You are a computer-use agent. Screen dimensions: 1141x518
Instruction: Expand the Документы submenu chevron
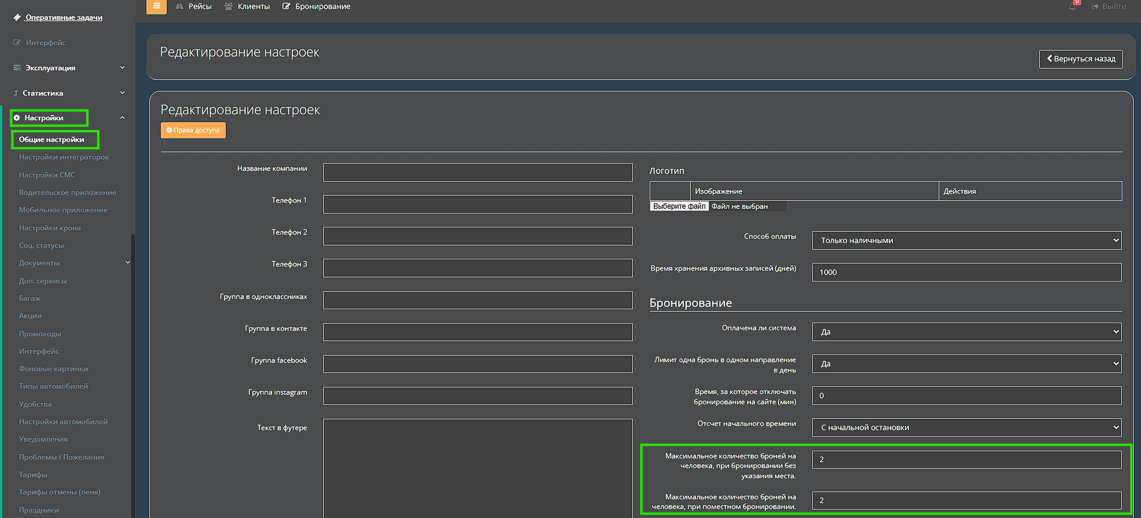(x=128, y=263)
